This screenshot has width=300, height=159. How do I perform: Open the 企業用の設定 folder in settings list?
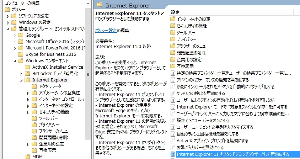click(x=189, y=59)
